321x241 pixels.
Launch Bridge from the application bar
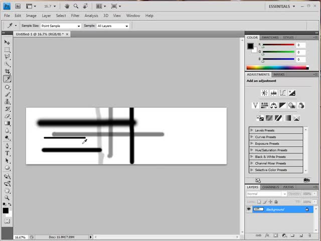coord(18,7)
